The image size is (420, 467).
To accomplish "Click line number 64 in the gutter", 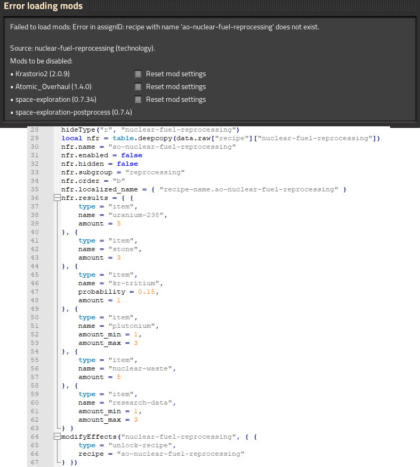I will 35,437.
